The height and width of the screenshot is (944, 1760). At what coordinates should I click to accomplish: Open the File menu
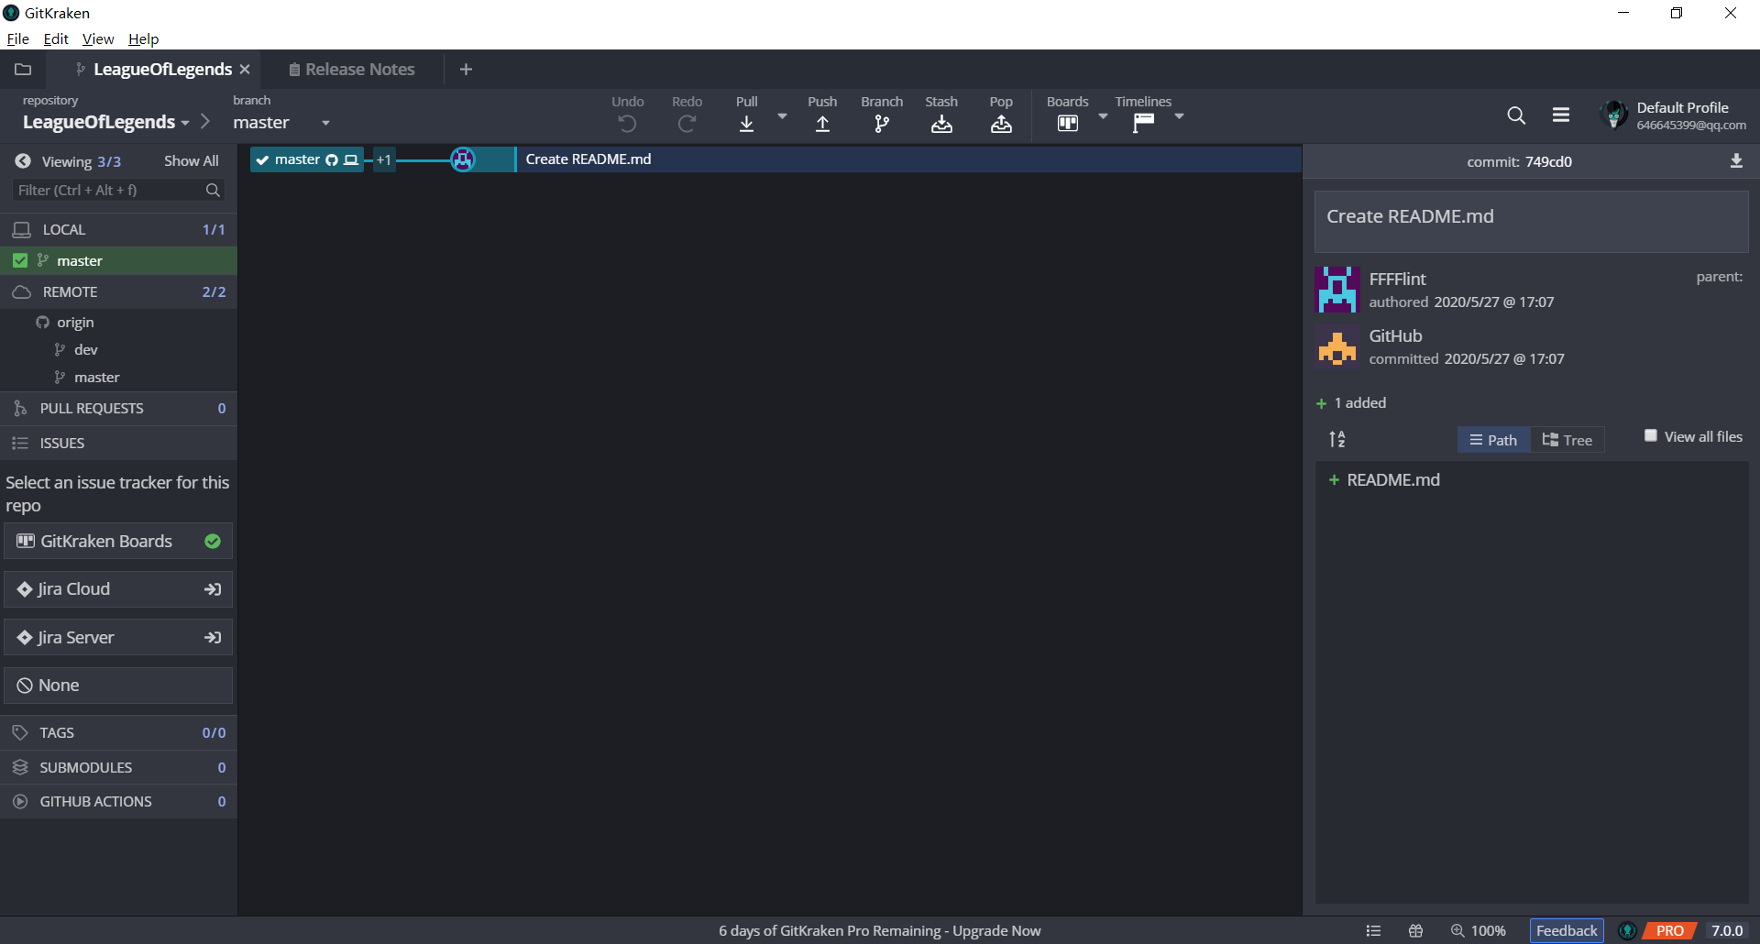(17, 38)
